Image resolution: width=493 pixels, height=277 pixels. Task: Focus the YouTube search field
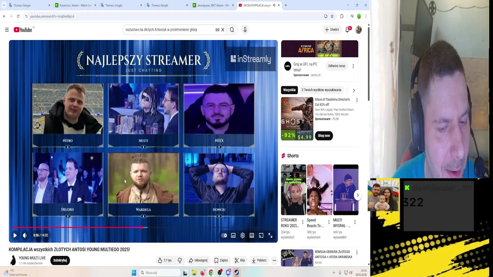click(x=169, y=30)
